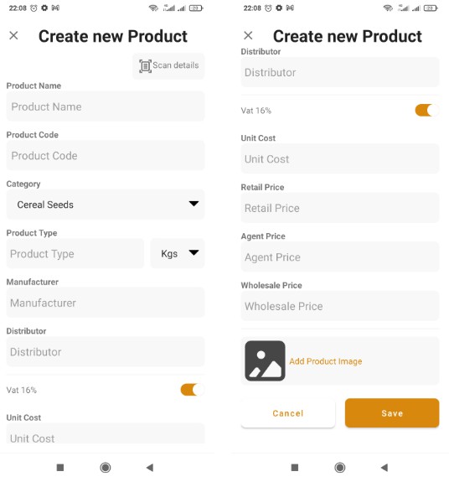Close the right Create new Product screen
449x482 pixels.
point(248,36)
